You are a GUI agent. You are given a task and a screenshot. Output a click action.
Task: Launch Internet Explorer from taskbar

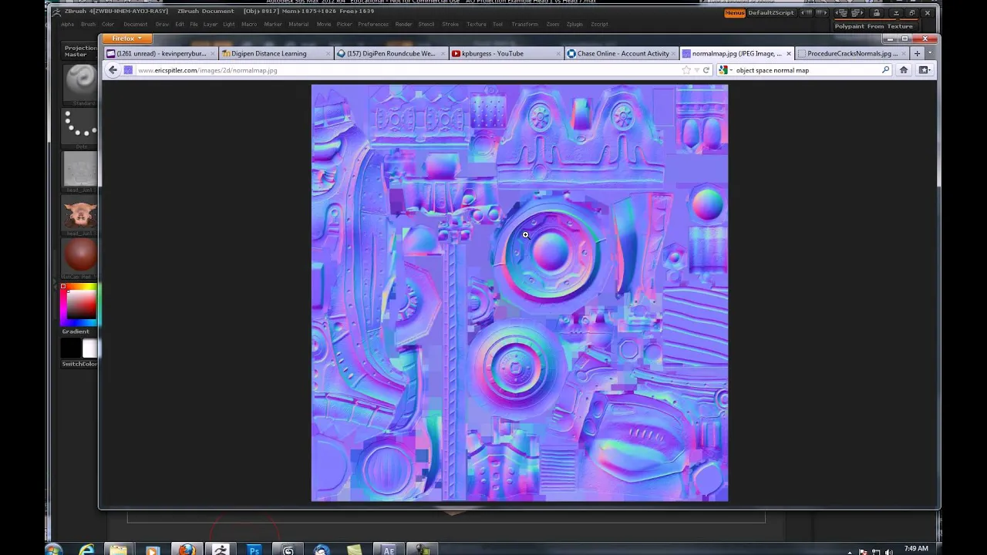pyautogui.click(x=86, y=550)
